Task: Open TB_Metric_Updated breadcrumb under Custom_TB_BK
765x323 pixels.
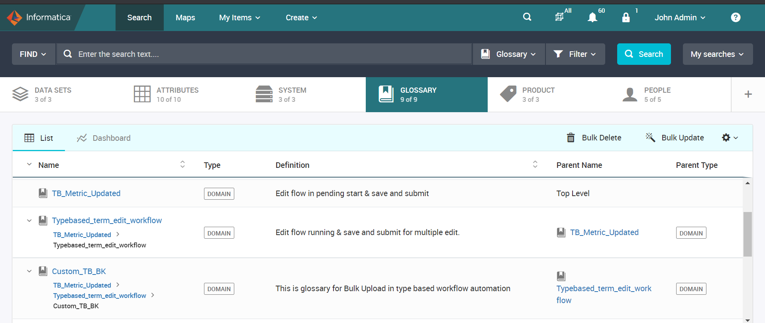Action: coord(82,285)
